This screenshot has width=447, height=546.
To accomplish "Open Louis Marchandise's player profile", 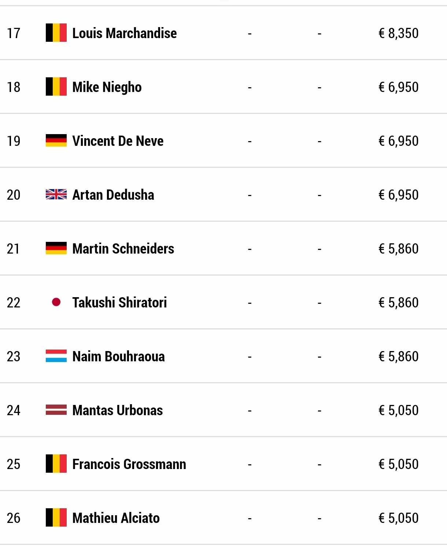I will 125,33.
